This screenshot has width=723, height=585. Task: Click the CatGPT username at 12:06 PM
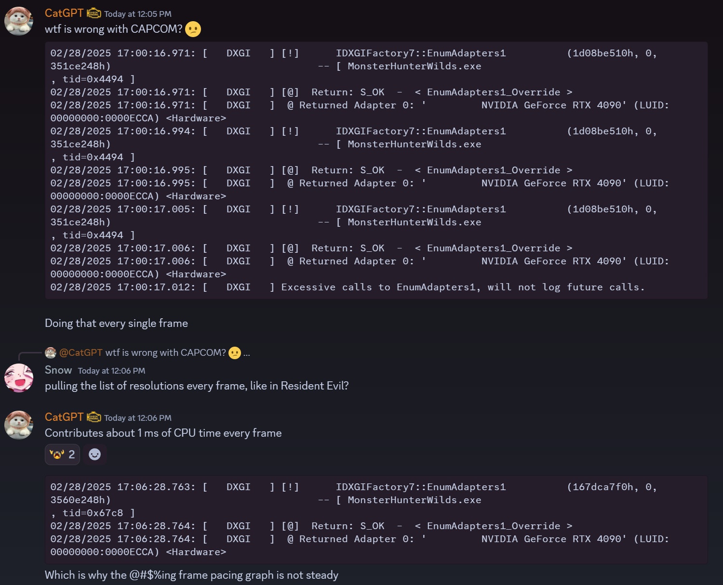pyautogui.click(x=64, y=417)
